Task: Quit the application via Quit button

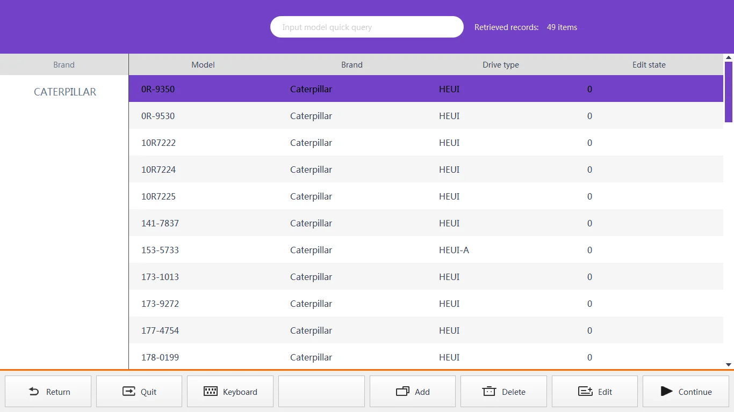Action: click(139, 392)
